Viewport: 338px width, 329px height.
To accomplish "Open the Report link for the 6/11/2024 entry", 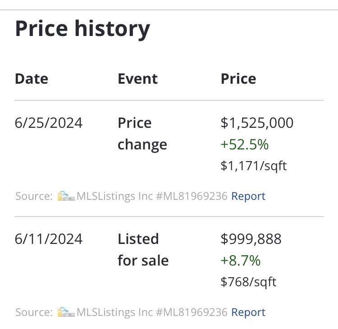I will pyautogui.click(x=248, y=312).
